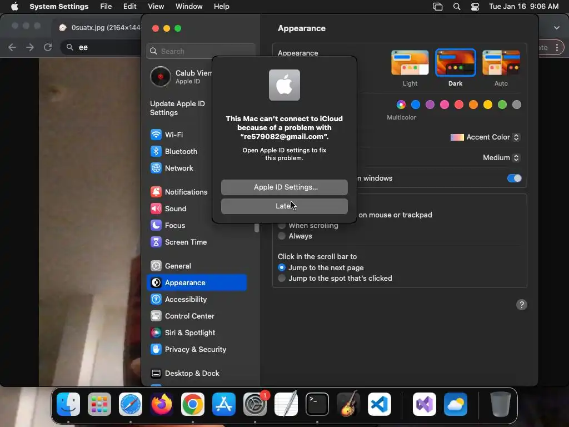Open the View menu
Image resolution: width=569 pixels, height=427 pixels.
point(156,7)
